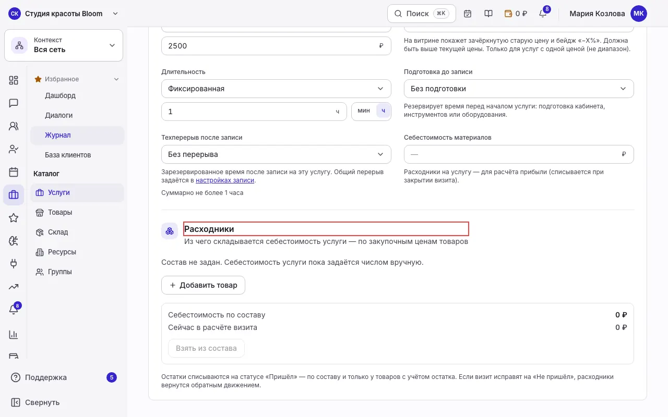Open the «Контекст: Вся сеть» selector
The height and width of the screenshot is (417, 668).
tap(64, 45)
